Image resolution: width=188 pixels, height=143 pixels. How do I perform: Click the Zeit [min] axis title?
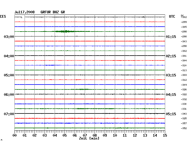(x=89, y=138)
